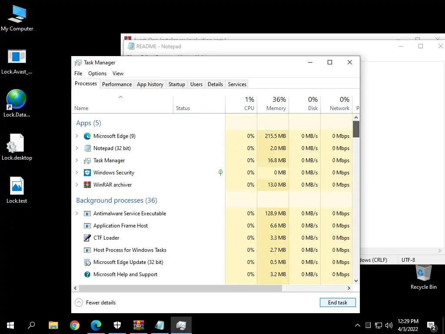
Task: Select the Microsoft Edge process icon
Action: [x=87, y=136]
